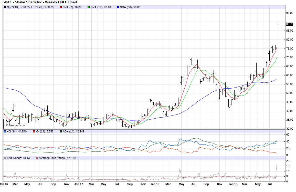Click the '-DI (14): 5.553' label

point(45,131)
